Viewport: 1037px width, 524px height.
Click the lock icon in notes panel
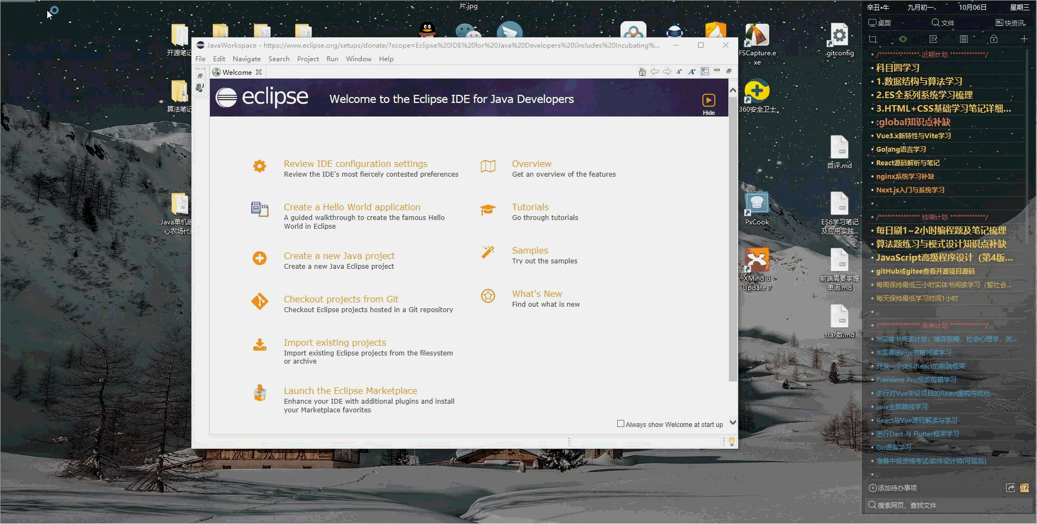[994, 39]
